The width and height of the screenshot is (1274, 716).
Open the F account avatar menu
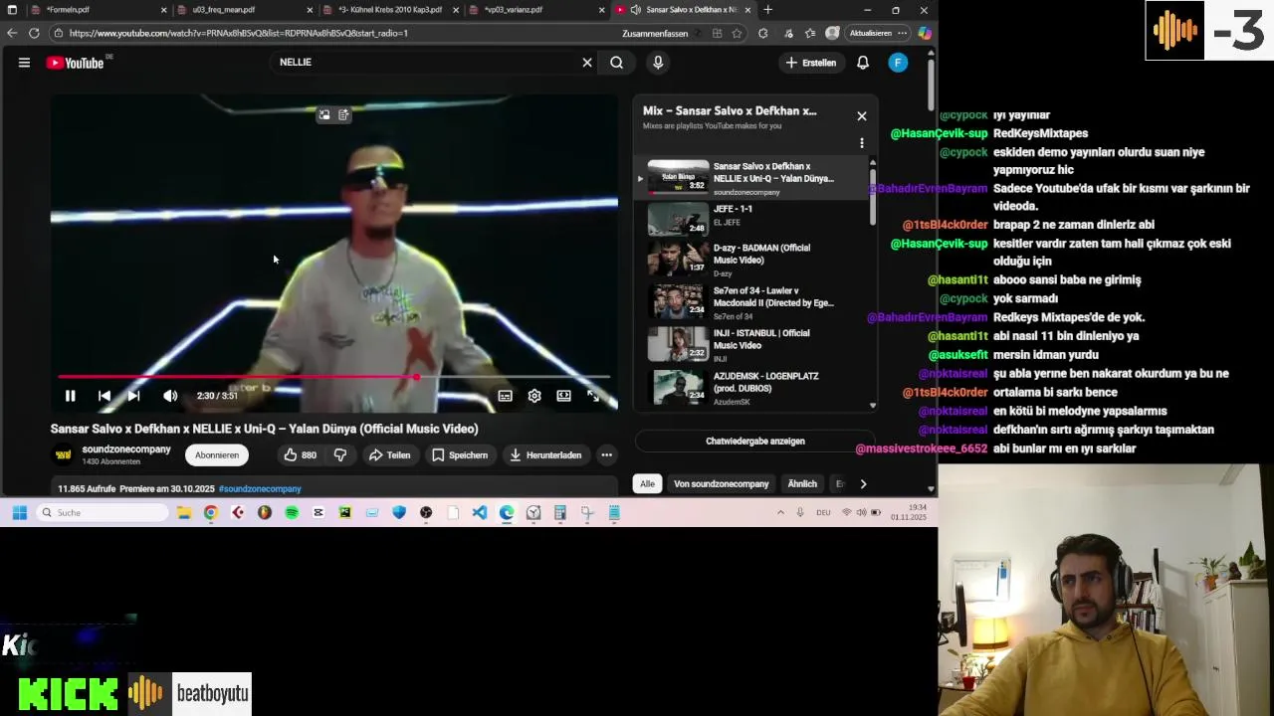[898, 63]
